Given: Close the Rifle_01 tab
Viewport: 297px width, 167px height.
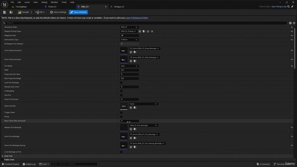Looking at the screenshot, I should click(x=106, y=6).
